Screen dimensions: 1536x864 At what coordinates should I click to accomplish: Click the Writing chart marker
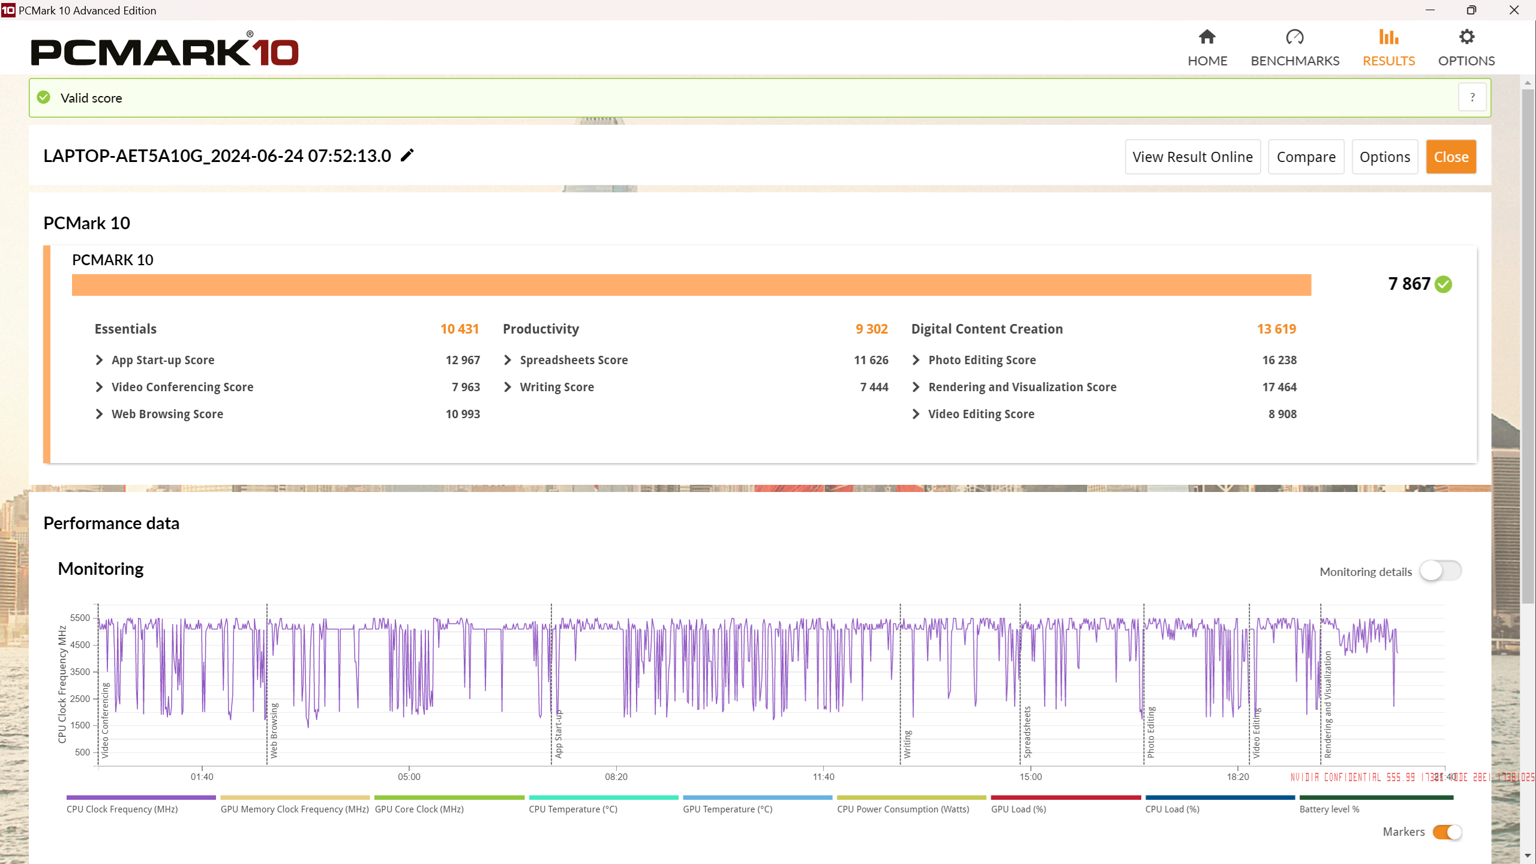click(907, 744)
